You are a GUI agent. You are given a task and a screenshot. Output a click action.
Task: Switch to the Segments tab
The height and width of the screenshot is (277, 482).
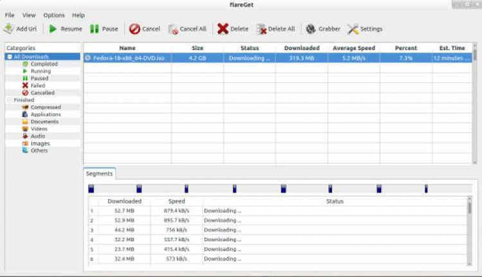[x=99, y=174]
